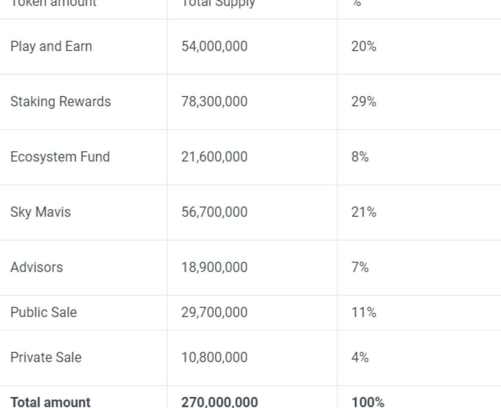Select the 29% percentage value
Screen dimensions: 501x408
tap(364, 102)
